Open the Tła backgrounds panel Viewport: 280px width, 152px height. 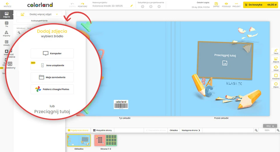6,24
